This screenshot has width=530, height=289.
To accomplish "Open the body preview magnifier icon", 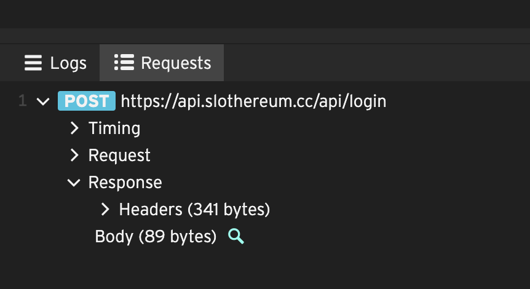I will [236, 236].
